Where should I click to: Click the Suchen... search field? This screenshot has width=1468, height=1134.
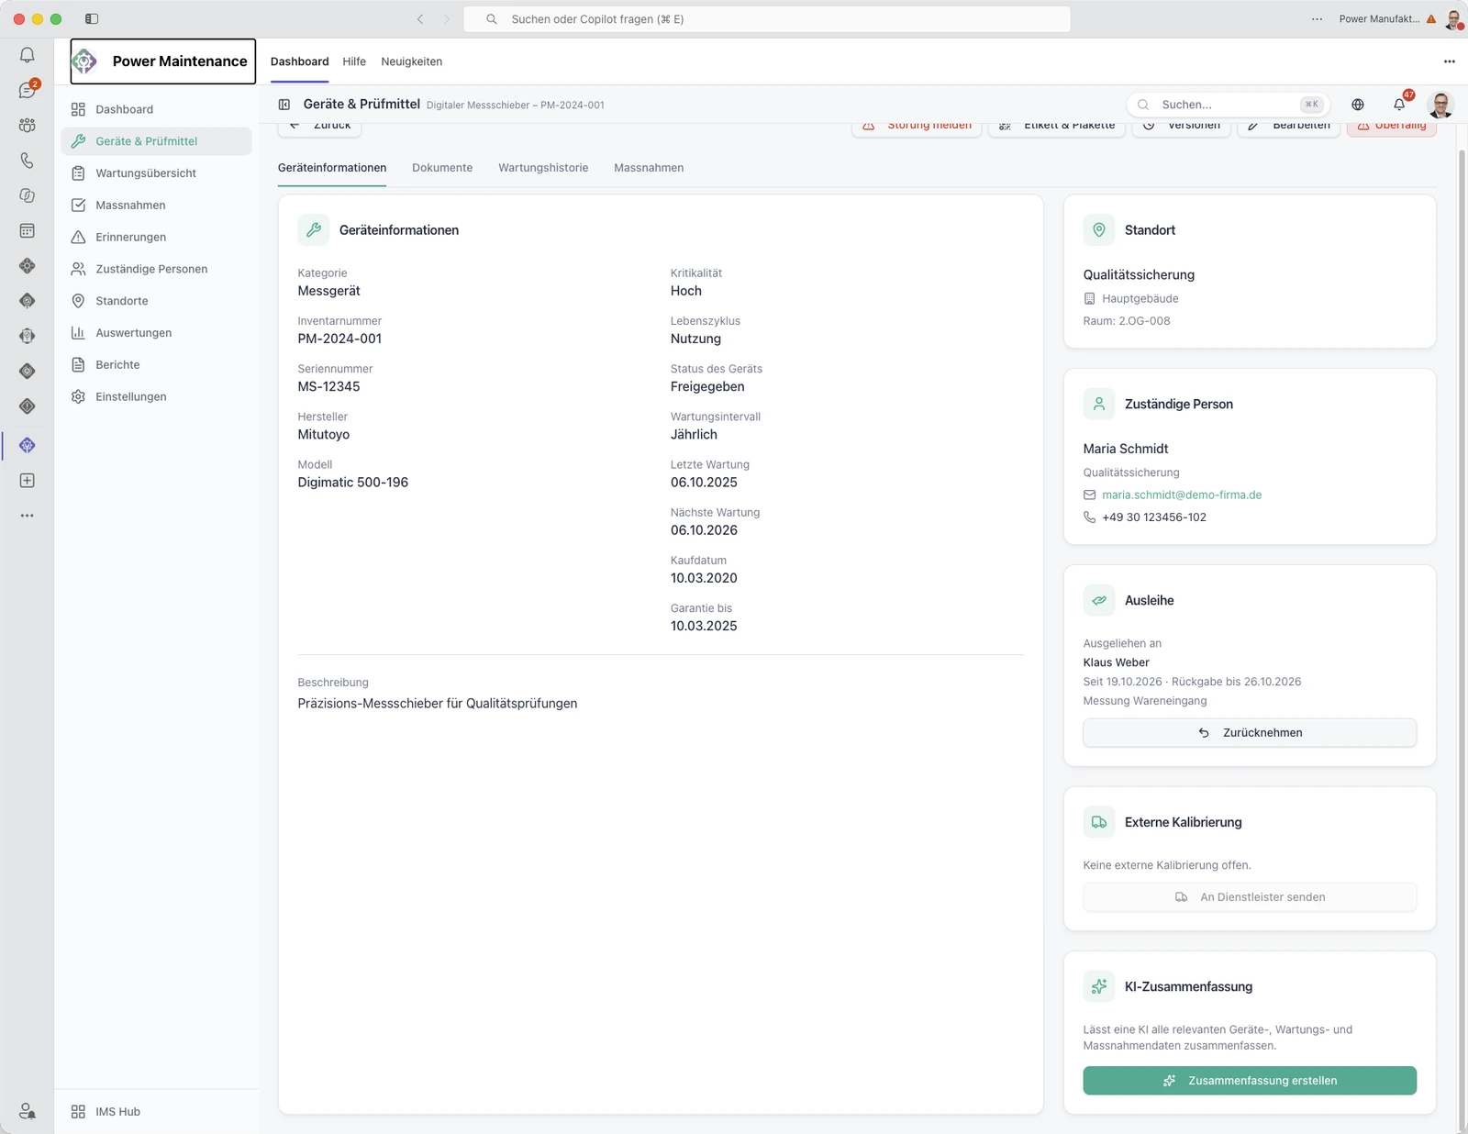coord(1228,105)
